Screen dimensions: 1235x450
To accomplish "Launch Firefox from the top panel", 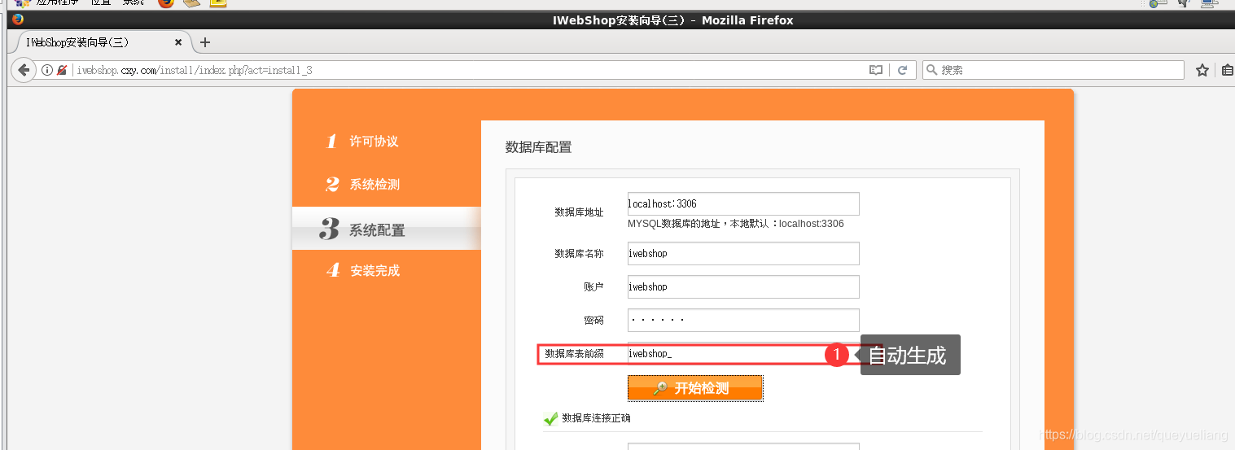I will click(x=166, y=3).
